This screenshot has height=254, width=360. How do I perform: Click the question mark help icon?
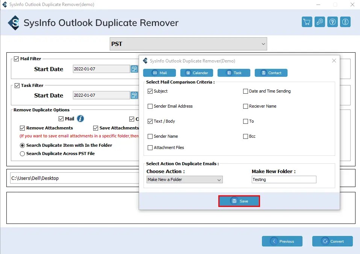[x=332, y=22]
